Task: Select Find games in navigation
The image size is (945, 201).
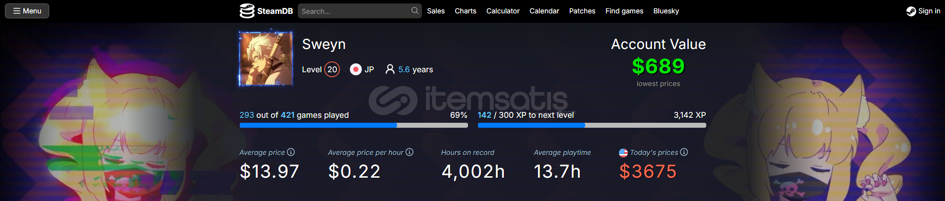Action: tap(624, 11)
